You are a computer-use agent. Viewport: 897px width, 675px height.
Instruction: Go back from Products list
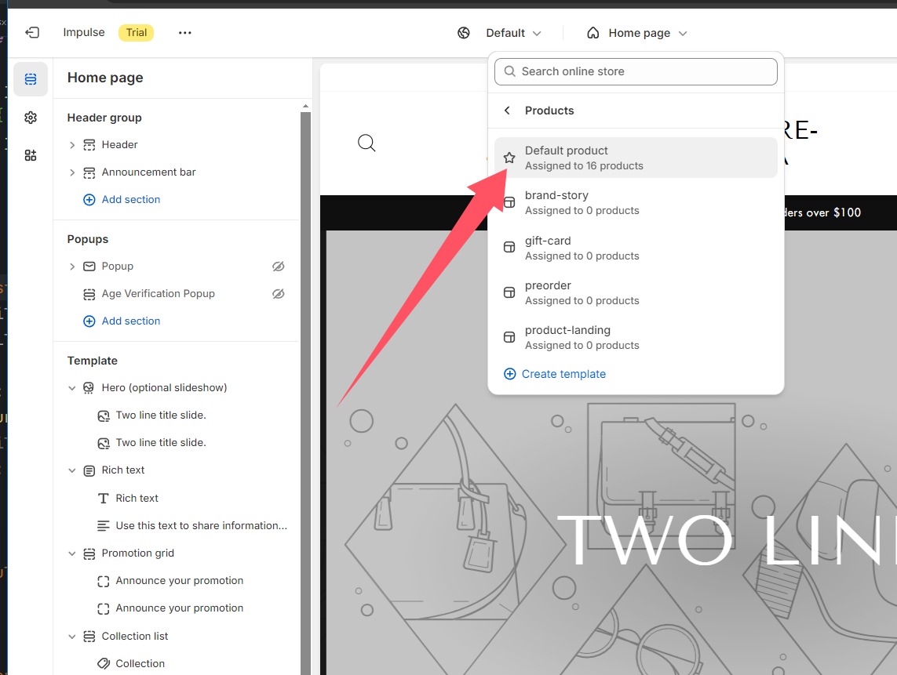[x=507, y=111]
